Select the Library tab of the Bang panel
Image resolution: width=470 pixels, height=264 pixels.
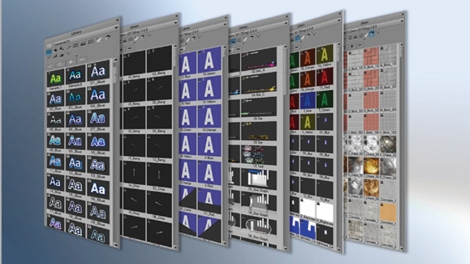pyautogui.click(x=134, y=27)
